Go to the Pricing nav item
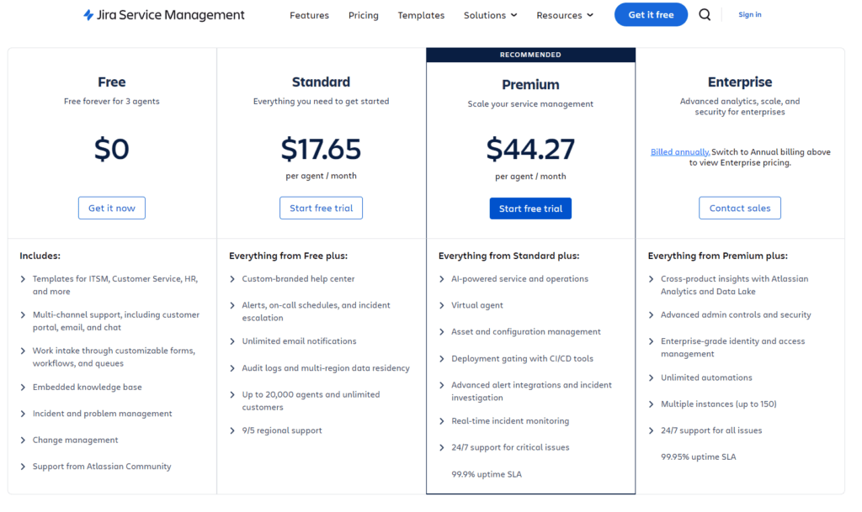862x512 pixels. tap(364, 15)
